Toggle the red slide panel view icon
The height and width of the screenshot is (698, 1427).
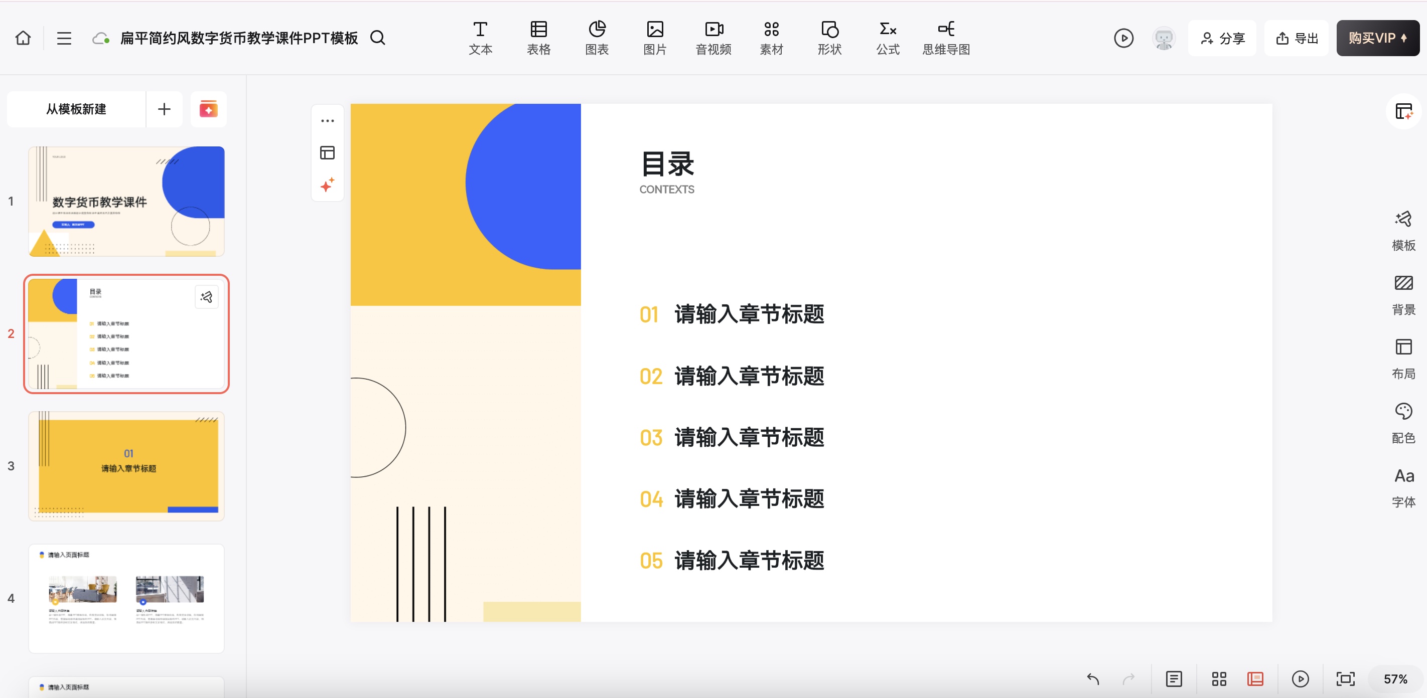point(1255,678)
